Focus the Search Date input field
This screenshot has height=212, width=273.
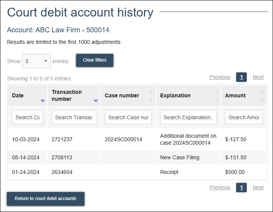pyautogui.click(x=27, y=117)
